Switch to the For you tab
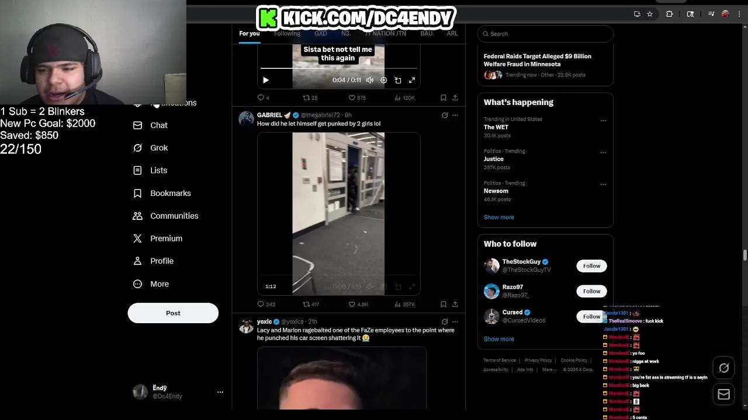 tap(250, 33)
